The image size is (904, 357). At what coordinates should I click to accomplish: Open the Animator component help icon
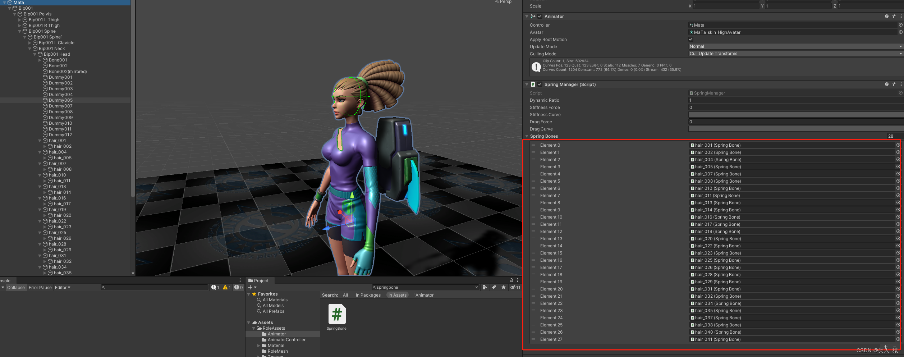(x=886, y=16)
